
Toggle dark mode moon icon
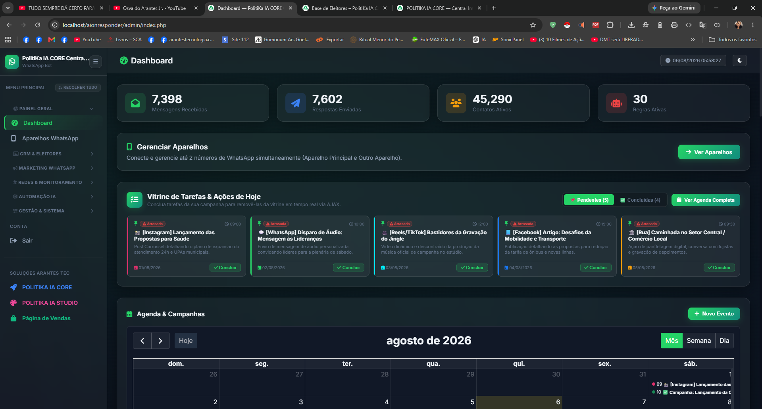(740, 60)
